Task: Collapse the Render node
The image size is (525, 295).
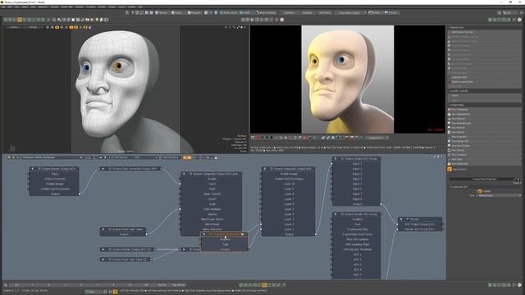Action: tap(401, 219)
